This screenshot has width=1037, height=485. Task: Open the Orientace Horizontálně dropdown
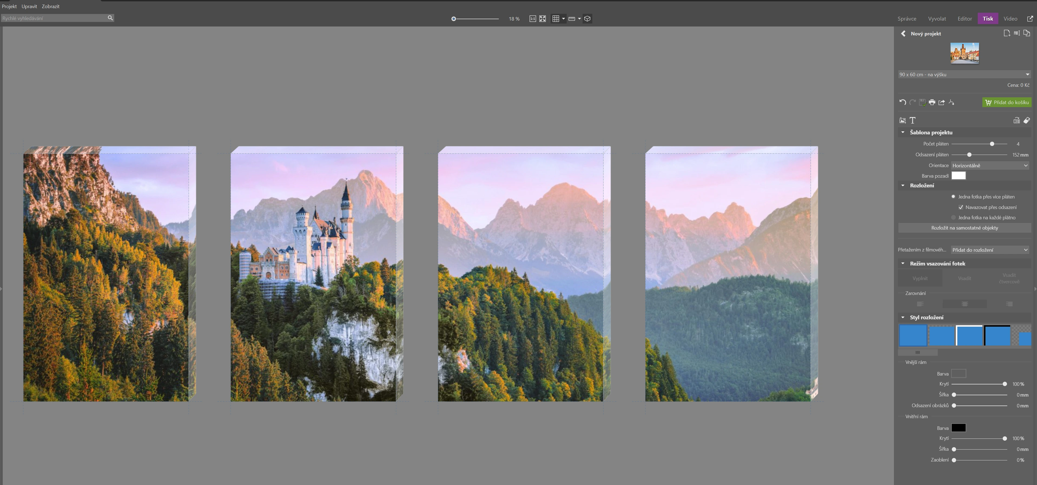[990, 165]
